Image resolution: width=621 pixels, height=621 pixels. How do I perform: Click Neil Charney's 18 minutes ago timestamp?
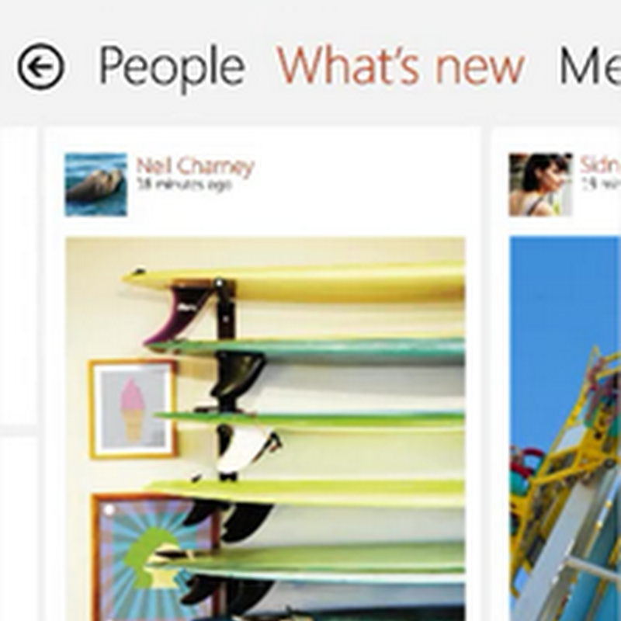coord(184,184)
